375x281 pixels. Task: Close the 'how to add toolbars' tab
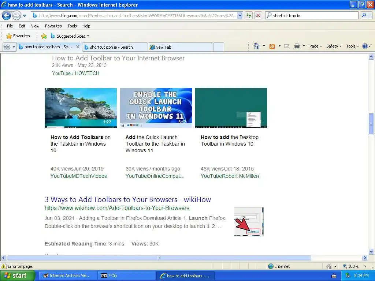[78, 47]
